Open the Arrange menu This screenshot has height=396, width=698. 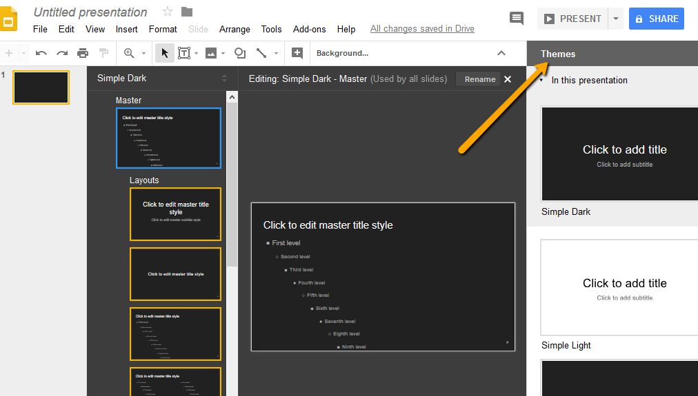coord(235,29)
